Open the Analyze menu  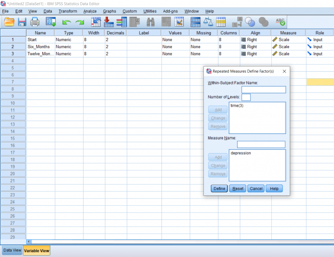point(90,11)
